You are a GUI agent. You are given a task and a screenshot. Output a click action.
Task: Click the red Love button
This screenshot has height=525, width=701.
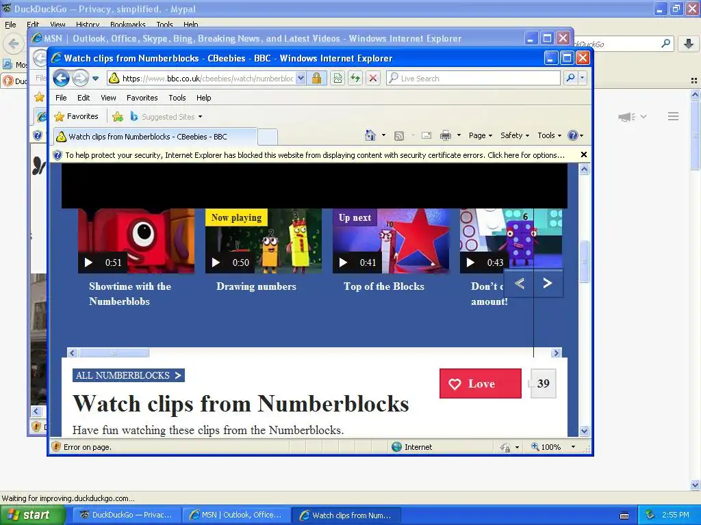pyautogui.click(x=480, y=383)
